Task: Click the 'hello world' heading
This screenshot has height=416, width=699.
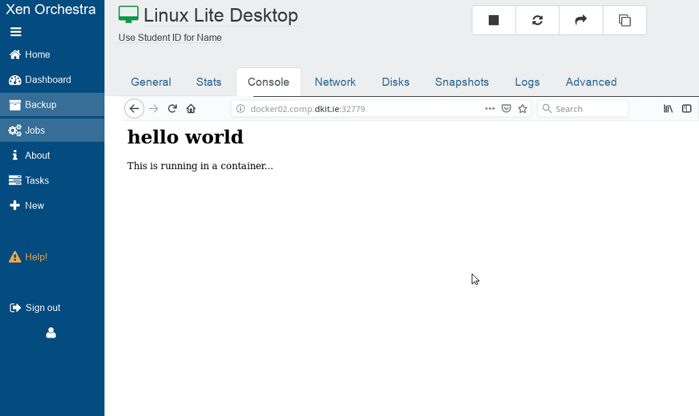Action: pos(186,137)
